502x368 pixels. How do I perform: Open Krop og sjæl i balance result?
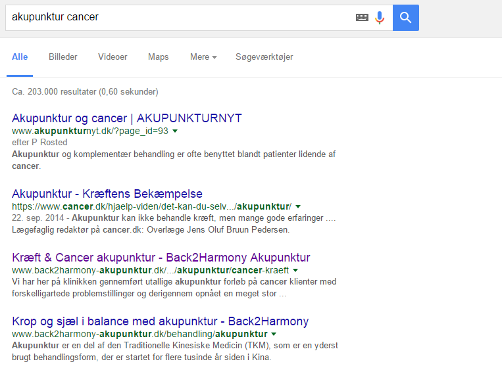tap(160, 321)
